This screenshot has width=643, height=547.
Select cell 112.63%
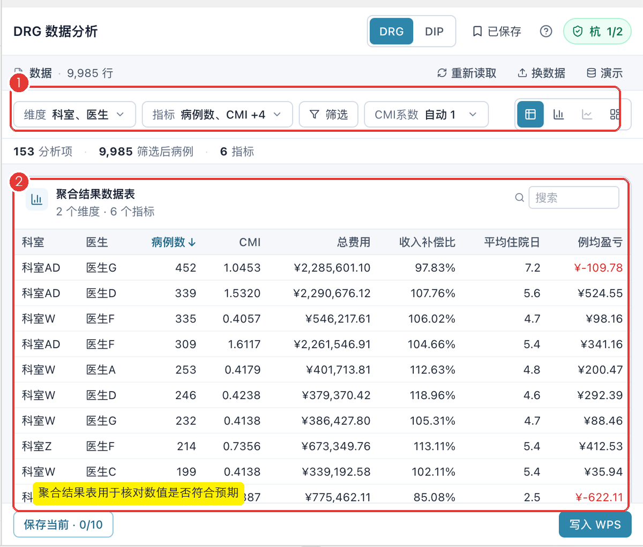click(433, 370)
